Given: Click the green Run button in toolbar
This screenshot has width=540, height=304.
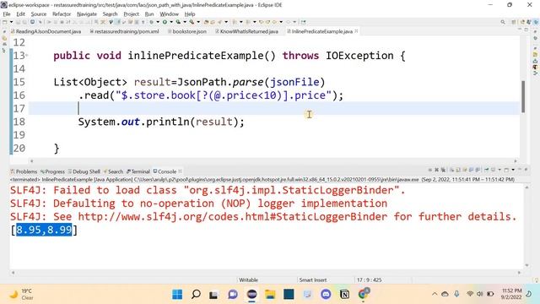Looking at the screenshot, I should [165, 22].
